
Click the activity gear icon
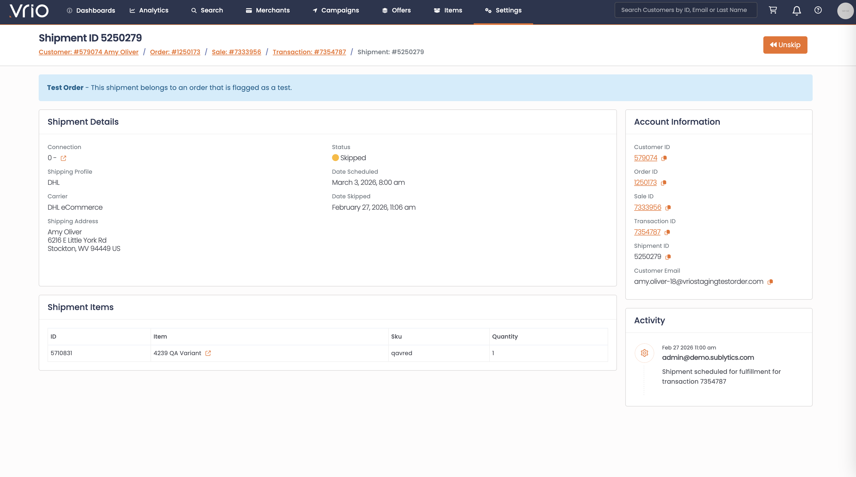click(x=644, y=353)
